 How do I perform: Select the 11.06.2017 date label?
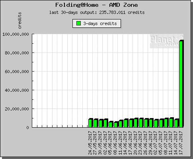point(120,143)
